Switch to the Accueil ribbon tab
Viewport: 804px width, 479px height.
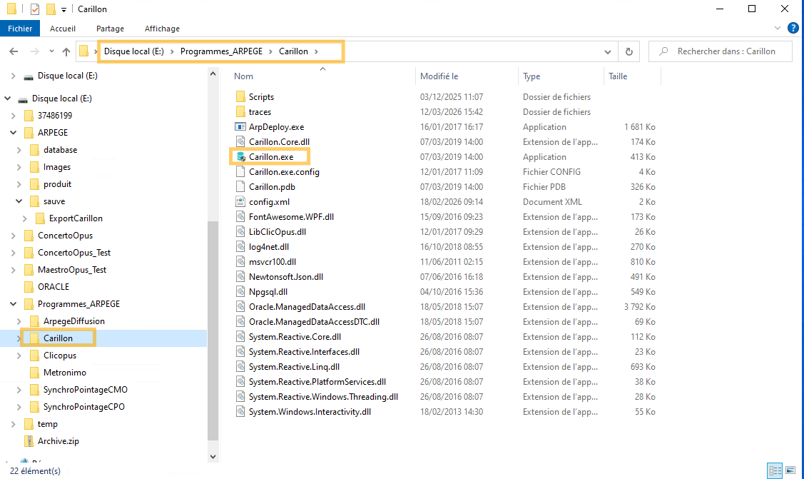(63, 29)
